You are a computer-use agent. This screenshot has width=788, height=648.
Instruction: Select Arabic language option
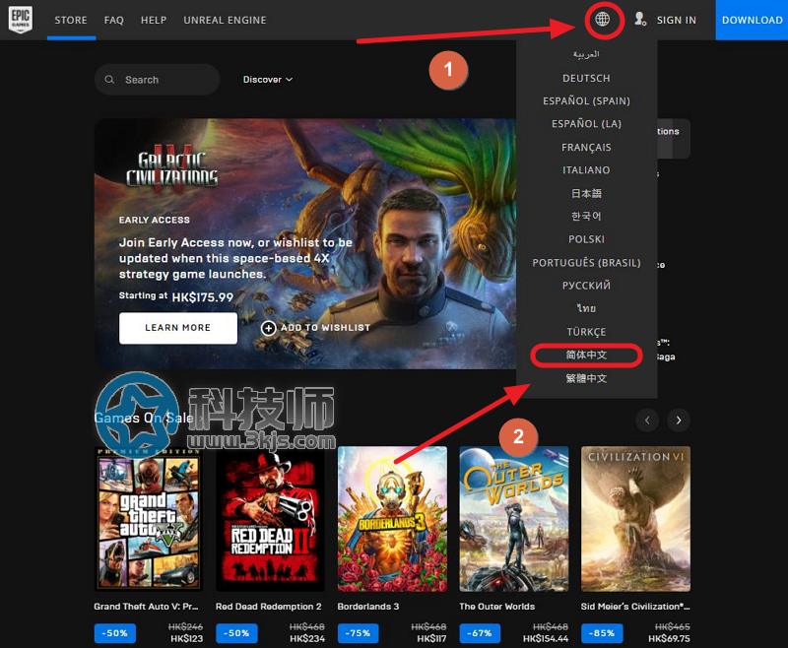click(x=586, y=54)
